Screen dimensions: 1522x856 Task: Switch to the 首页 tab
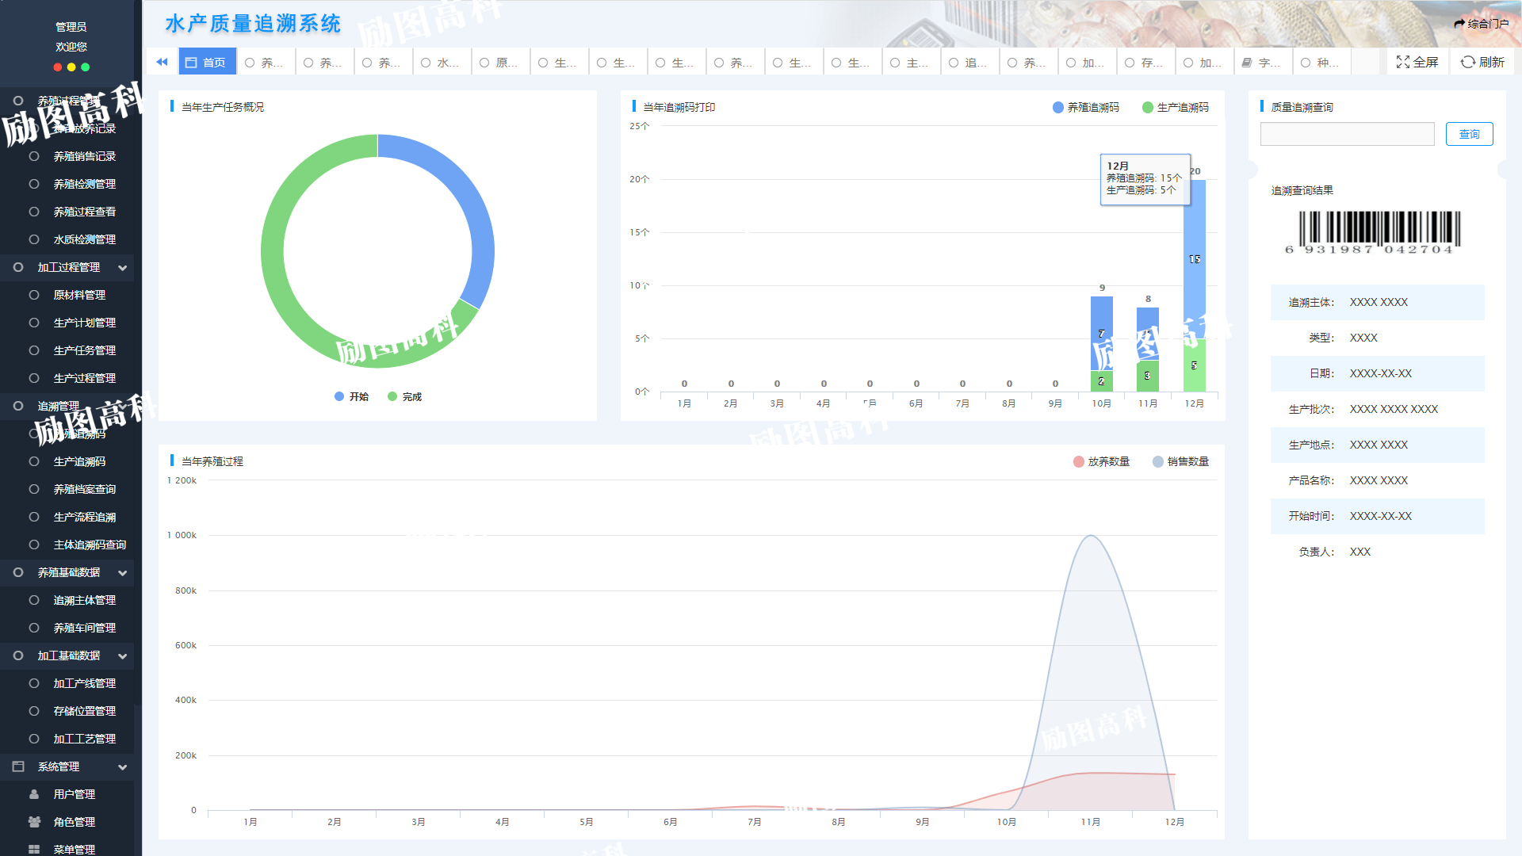tap(207, 62)
